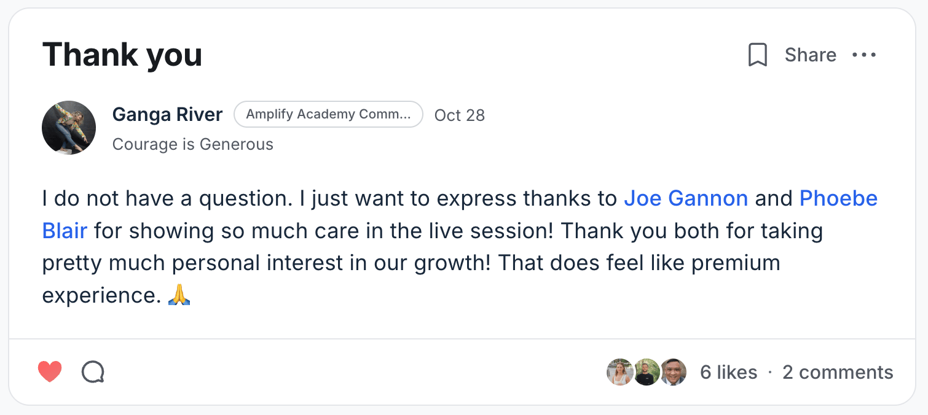928x415 pixels.
Task: Toggle the red heart like icon
Action: pyautogui.click(x=50, y=372)
